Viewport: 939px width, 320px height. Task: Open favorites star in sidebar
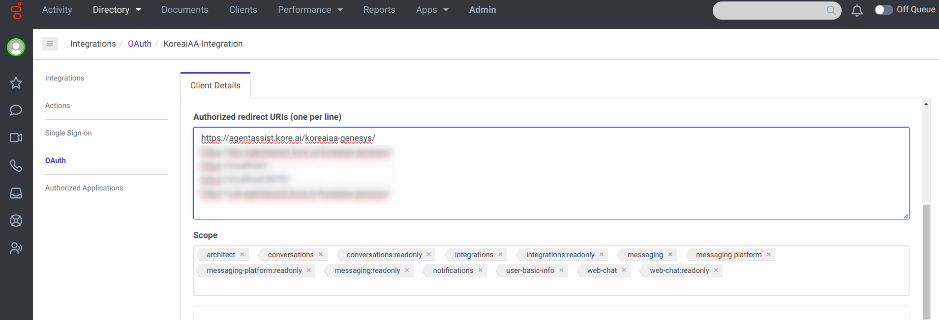pos(16,83)
